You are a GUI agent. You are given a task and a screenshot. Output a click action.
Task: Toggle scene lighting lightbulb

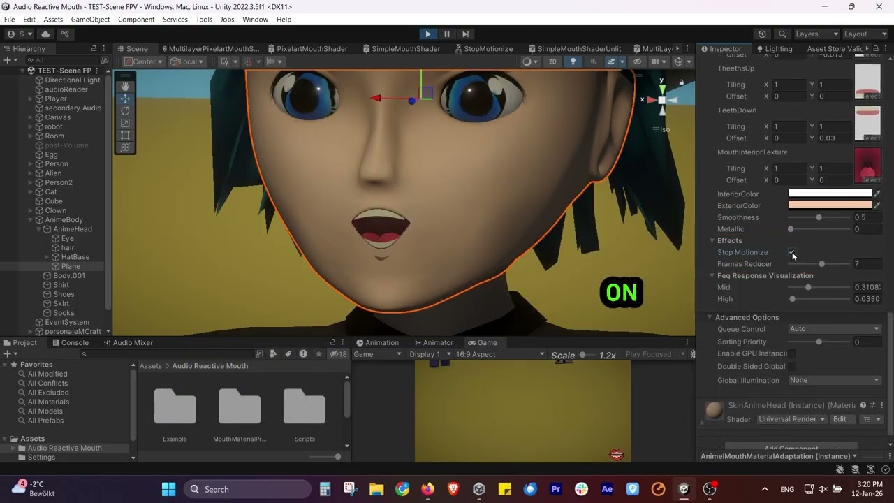(x=573, y=61)
